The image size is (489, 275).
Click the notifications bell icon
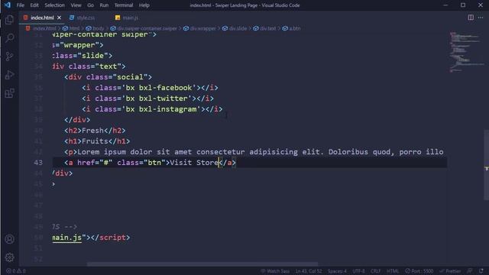(x=481, y=271)
